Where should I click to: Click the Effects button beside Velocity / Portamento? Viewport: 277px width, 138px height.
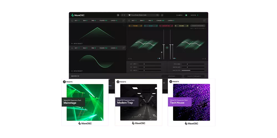coord(172,76)
